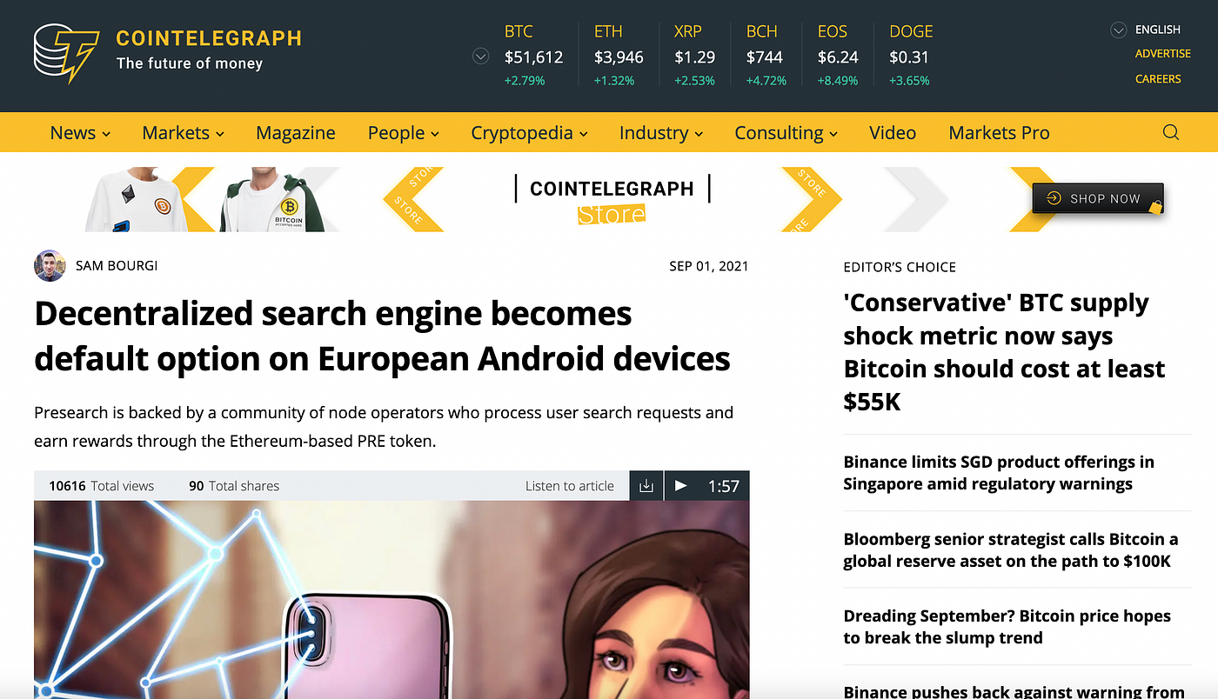Open the article illustration image

click(x=391, y=600)
